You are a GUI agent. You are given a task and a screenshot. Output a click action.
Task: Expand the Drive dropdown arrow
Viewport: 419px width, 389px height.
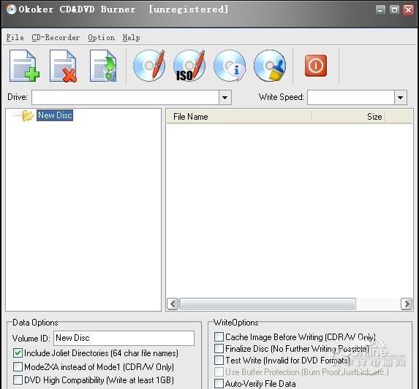[225, 97]
